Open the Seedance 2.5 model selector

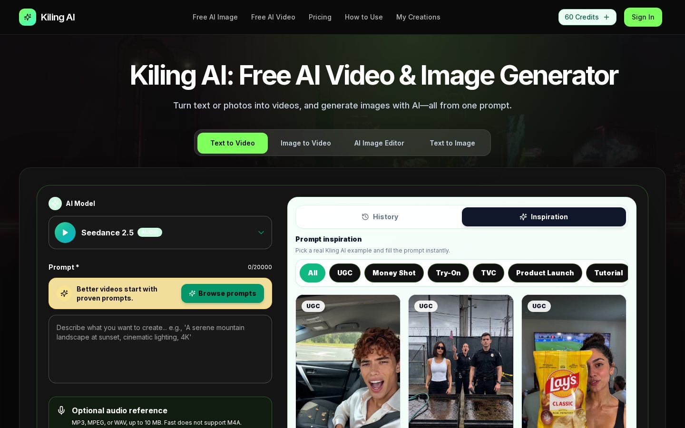click(x=160, y=233)
